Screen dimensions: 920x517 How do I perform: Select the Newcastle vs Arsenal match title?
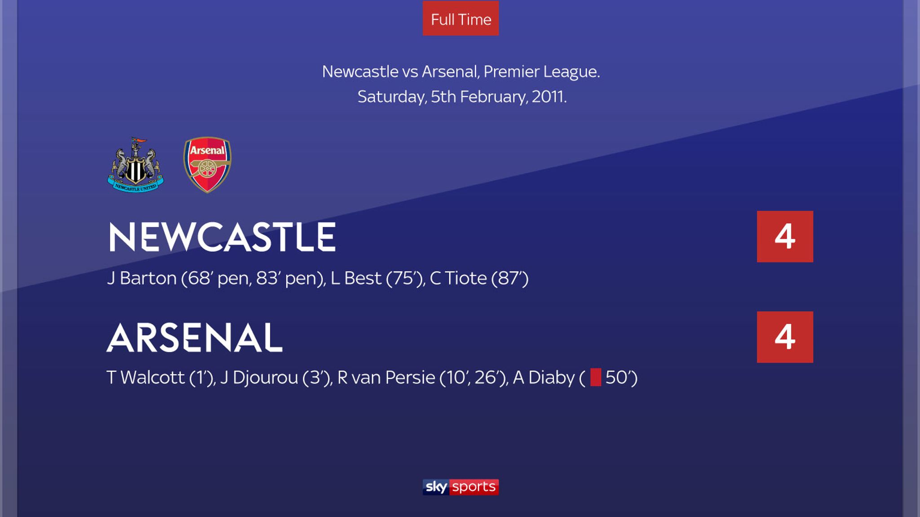point(460,72)
